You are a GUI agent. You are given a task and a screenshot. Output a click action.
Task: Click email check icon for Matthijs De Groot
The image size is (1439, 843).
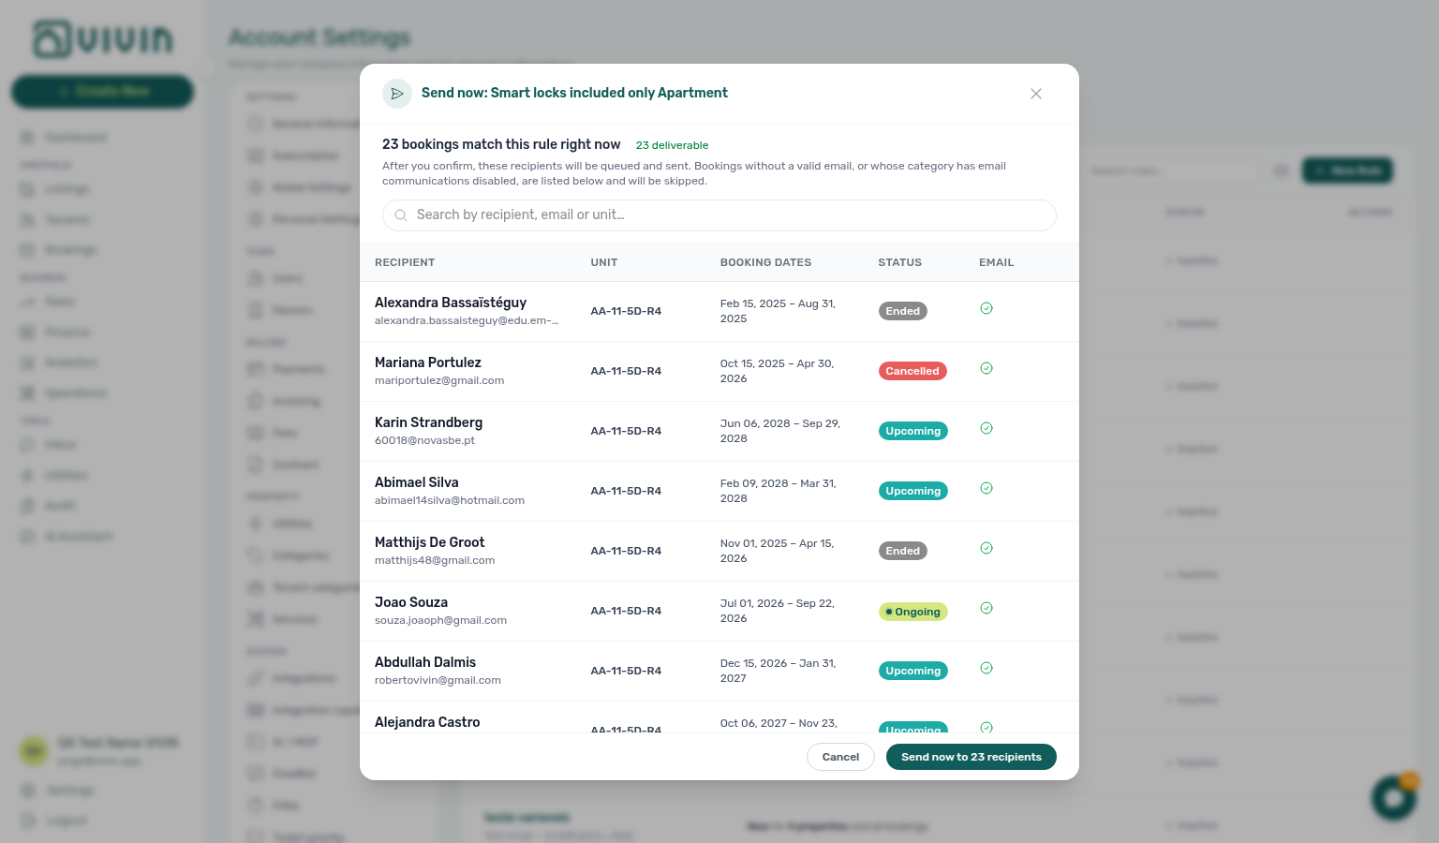[x=987, y=548]
